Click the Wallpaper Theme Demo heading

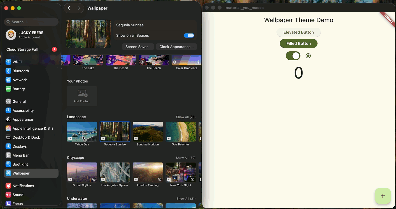[299, 20]
